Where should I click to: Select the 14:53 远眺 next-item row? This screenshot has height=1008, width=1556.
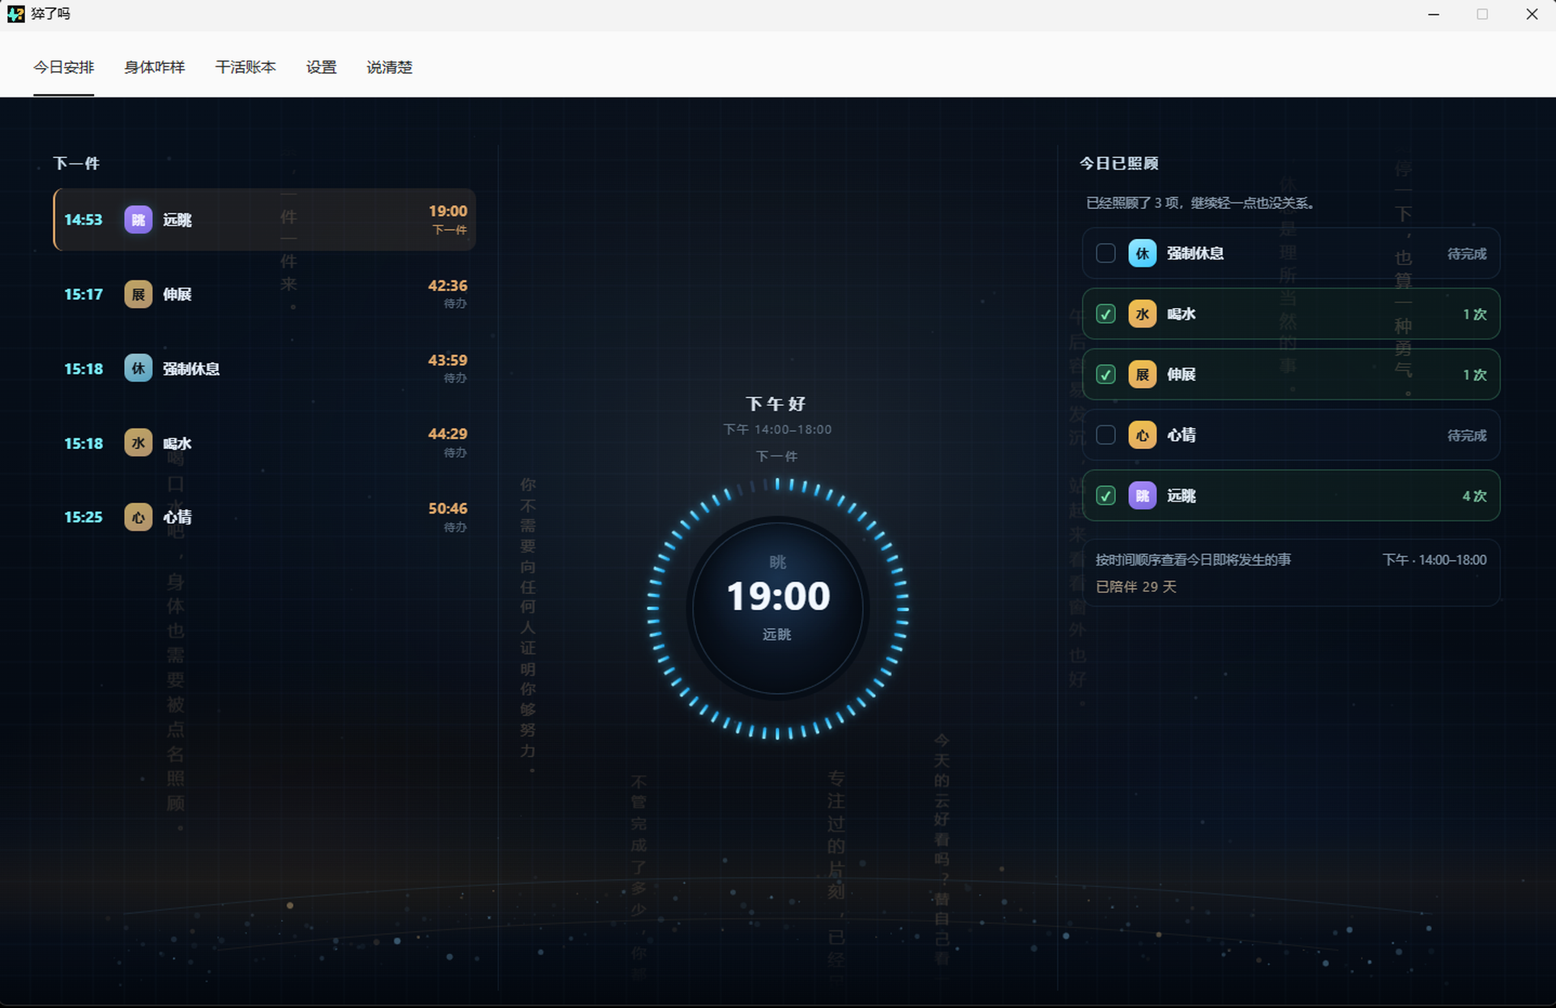pos(264,220)
